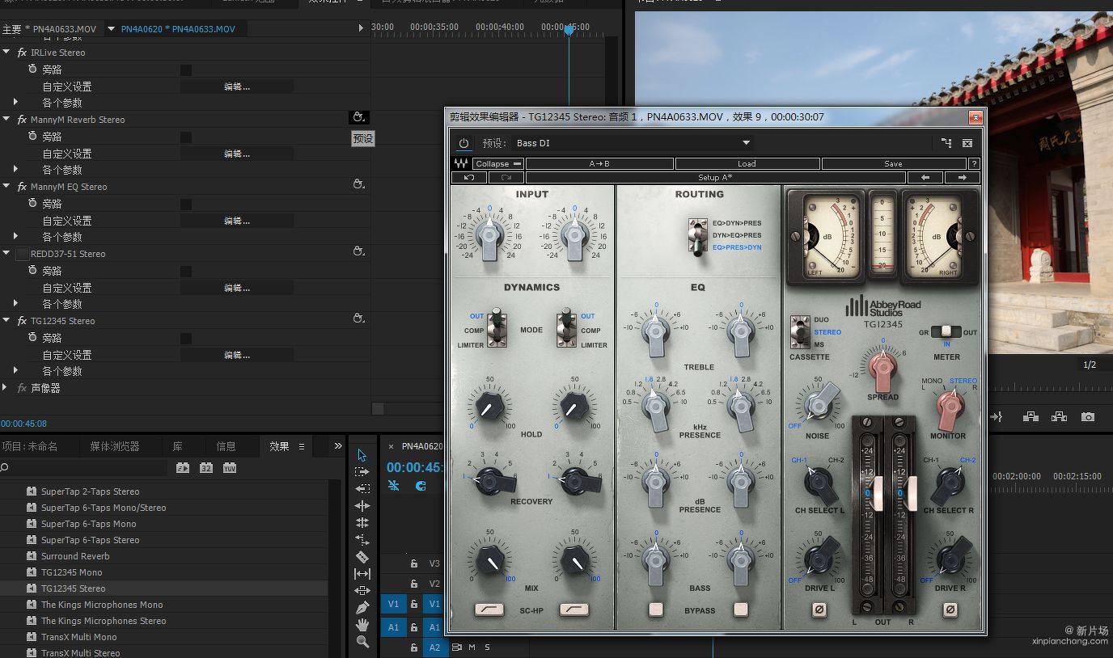Click the Load preset button
This screenshot has height=658, width=1113.
click(747, 163)
